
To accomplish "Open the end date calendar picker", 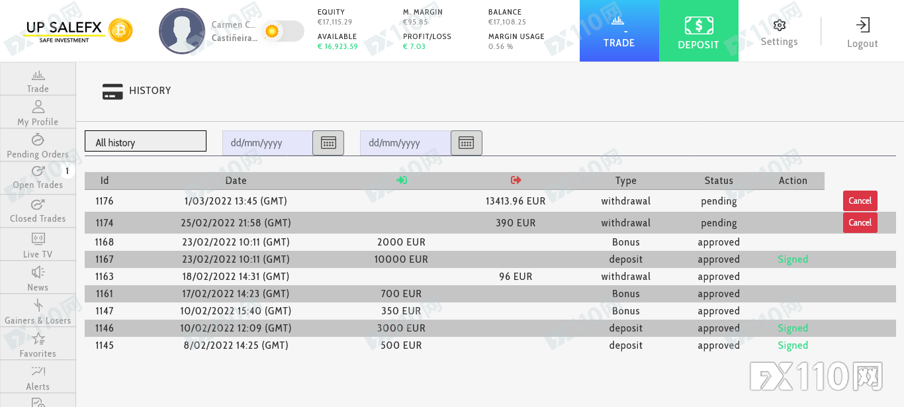I will coord(467,143).
